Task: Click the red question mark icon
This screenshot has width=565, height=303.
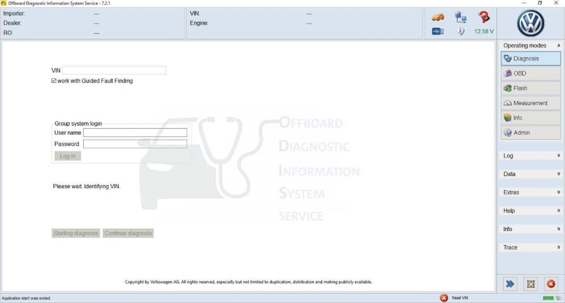Action: click(x=484, y=16)
